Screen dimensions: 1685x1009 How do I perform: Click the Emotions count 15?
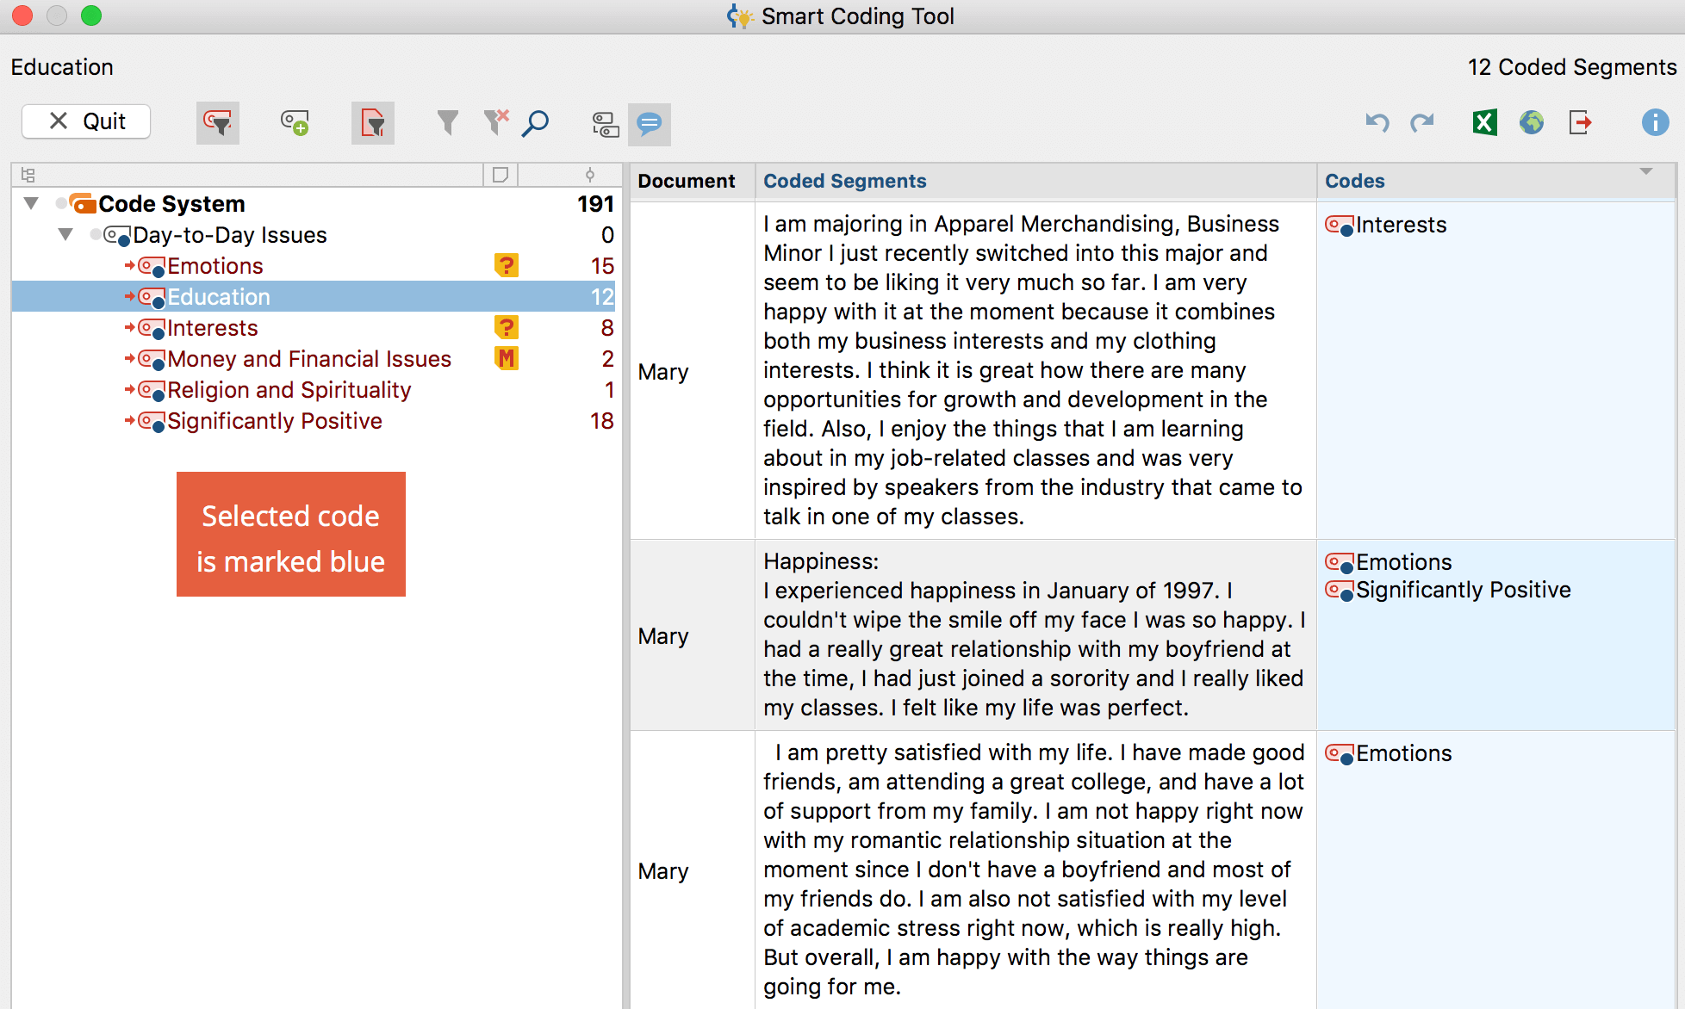602,266
